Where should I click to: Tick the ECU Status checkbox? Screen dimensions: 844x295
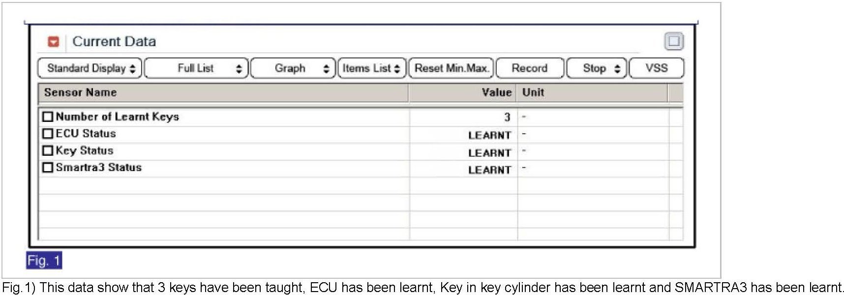point(48,134)
